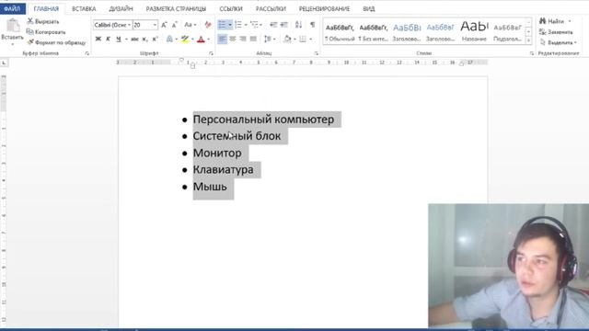This screenshot has height=331, width=589.
Task: Align selected text to the right
Action: [243, 39]
